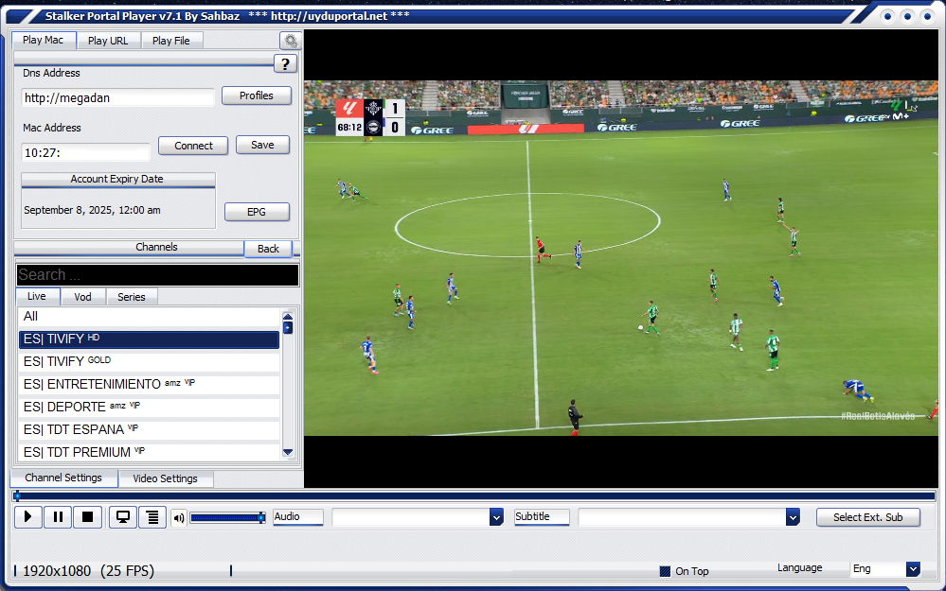The width and height of the screenshot is (946, 591).
Task: Click channel list scroll down arrow
Action: [x=288, y=452]
